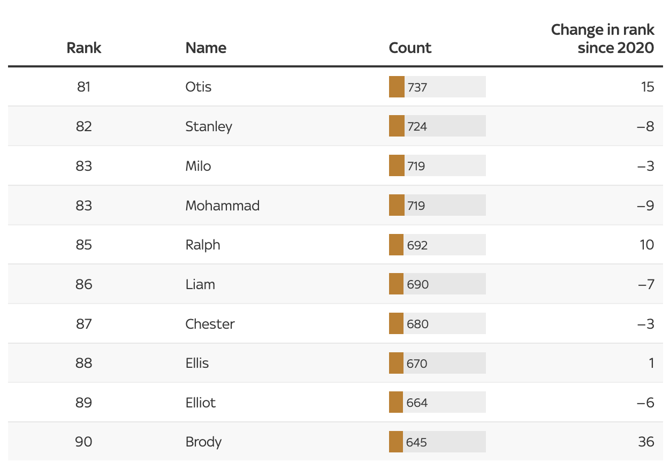670x469 pixels.
Task: Select the Stanley row name
Action: (209, 126)
